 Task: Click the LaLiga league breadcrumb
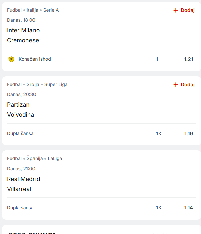55,158
